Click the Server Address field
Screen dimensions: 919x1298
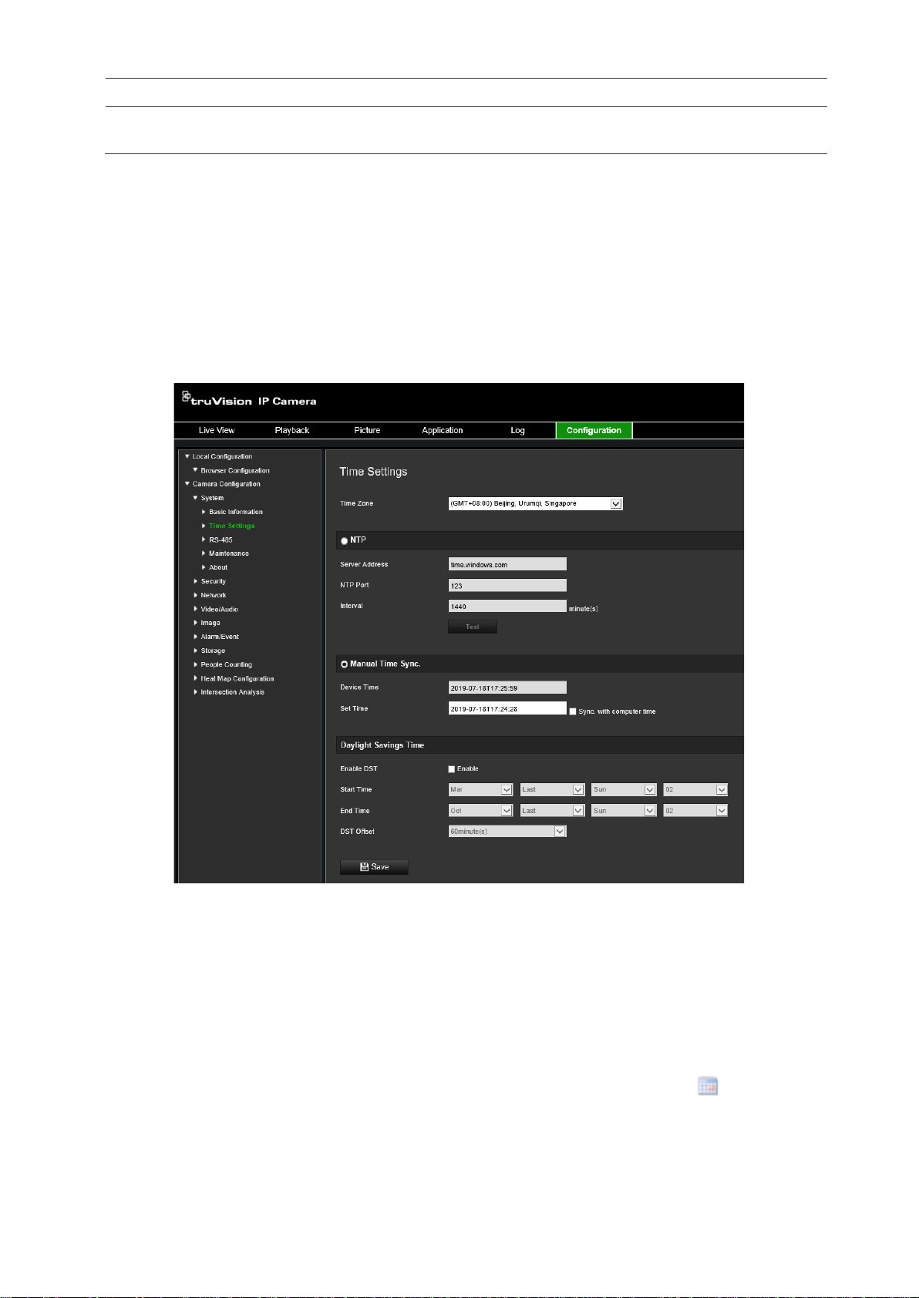[x=507, y=564]
